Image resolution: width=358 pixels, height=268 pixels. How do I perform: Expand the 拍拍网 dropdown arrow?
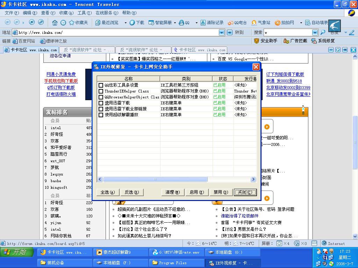[301, 23]
